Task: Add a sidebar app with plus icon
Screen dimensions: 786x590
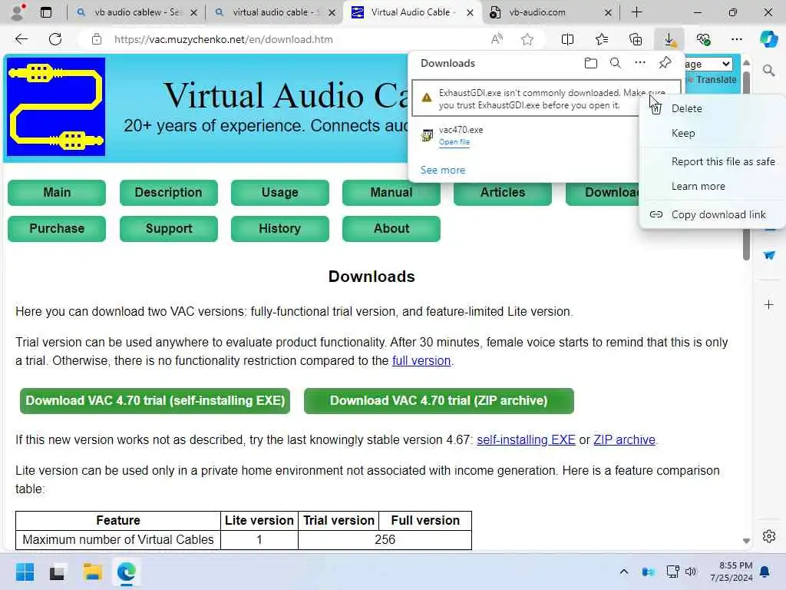Action: tap(768, 304)
